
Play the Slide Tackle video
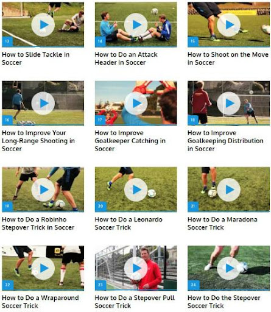pos(43,25)
